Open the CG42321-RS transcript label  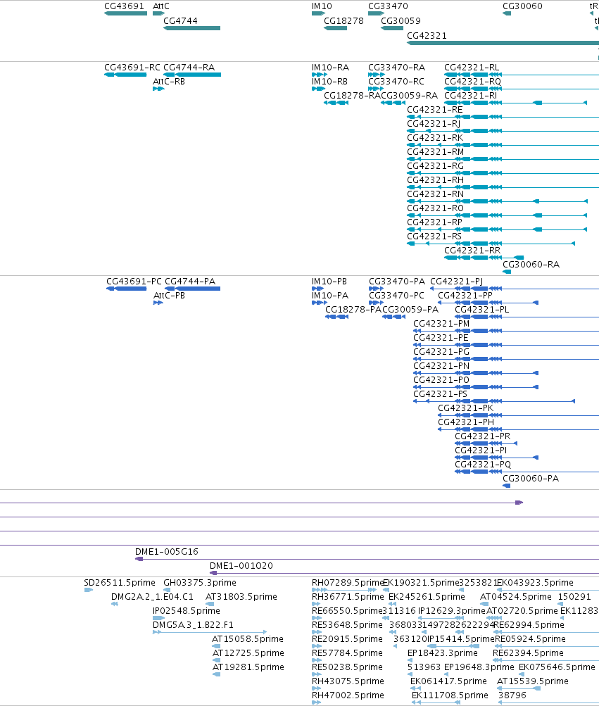(x=434, y=237)
